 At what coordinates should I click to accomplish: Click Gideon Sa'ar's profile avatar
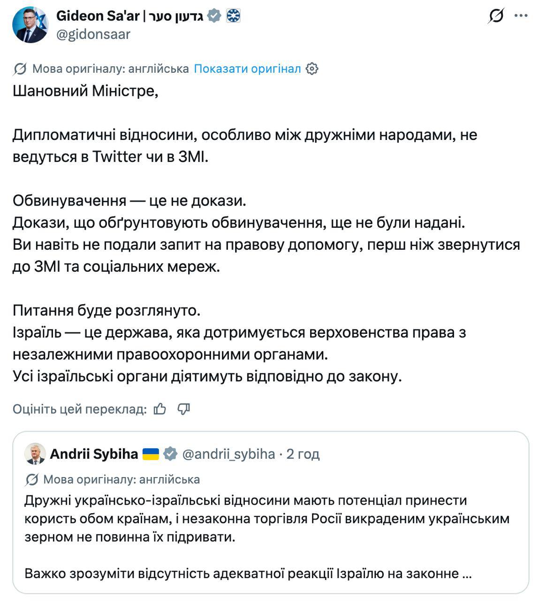point(30,25)
